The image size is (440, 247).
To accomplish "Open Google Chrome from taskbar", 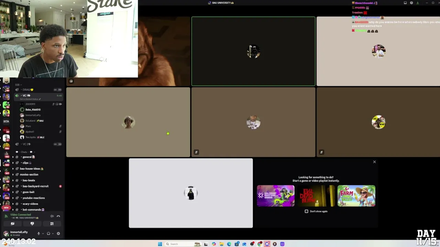I will (260, 244).
